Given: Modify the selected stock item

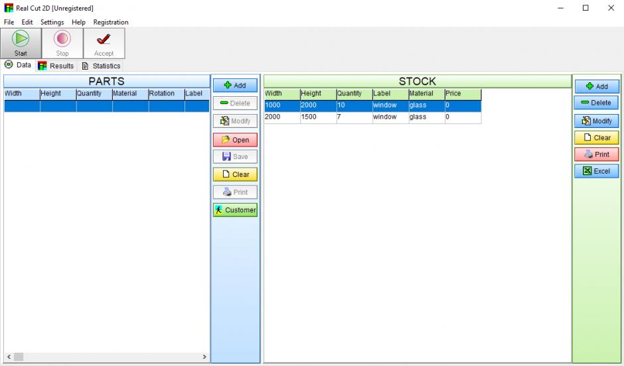Looking at the screenshot, I should pos(596,121).
